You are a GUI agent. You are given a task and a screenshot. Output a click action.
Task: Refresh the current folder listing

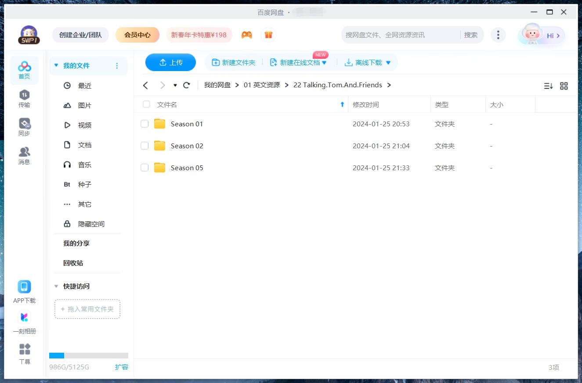pyautogui.click(x=187, y=85)
